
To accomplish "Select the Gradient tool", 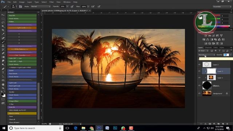I will (x=3, y=57).
